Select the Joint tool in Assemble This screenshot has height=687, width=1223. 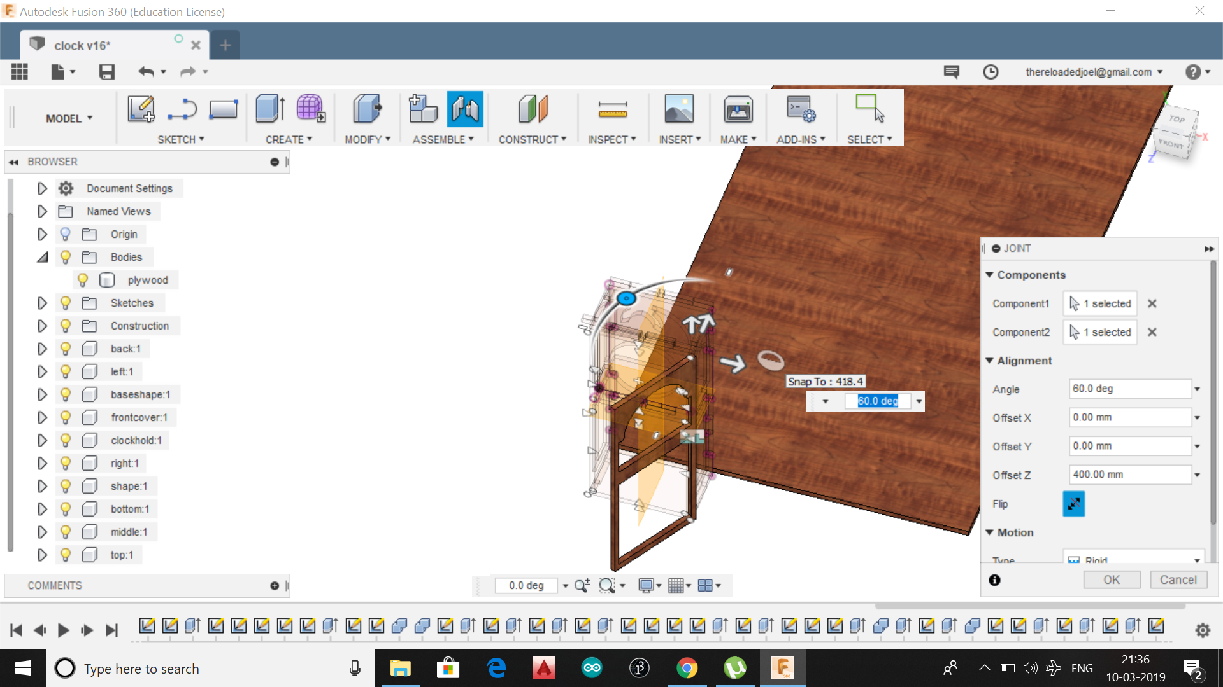pyautogui.click(x=465, y=109)
